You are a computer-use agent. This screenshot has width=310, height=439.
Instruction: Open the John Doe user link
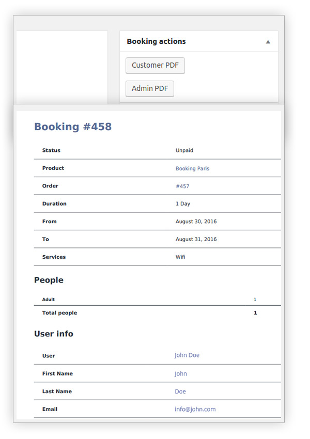point(187,355)
